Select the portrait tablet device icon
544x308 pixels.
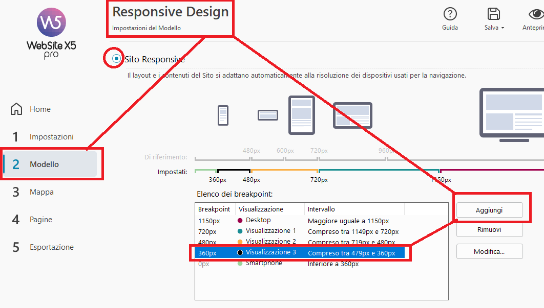tap(302, 115)
